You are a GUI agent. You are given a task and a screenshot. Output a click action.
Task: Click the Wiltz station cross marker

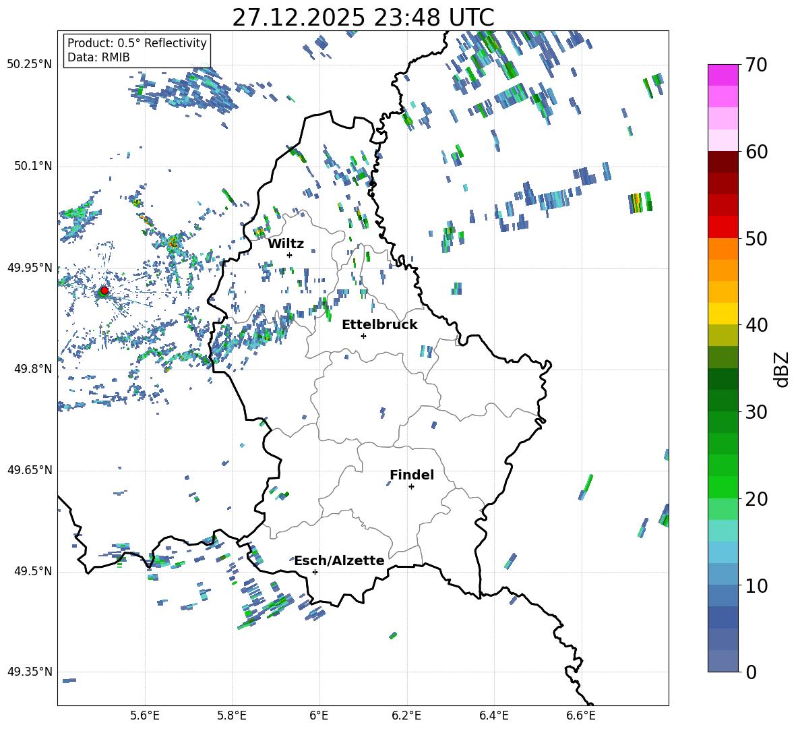tap(289, 255)
